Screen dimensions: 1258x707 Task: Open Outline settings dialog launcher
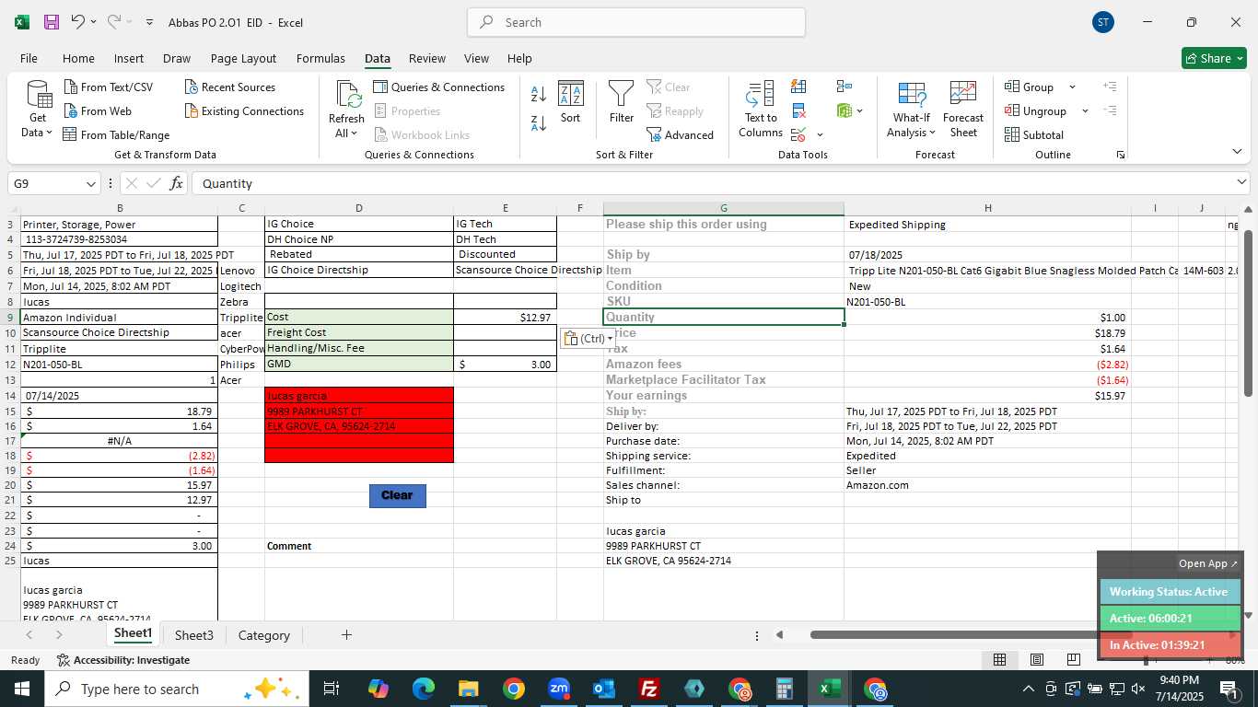coord(1120,155)
